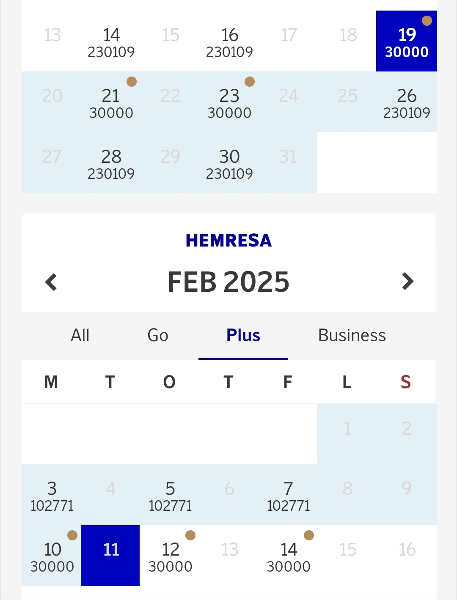This screenshot has width=457, height=600.
Task: Pick outbound date 23 priced 30000
Action: (229, 102)
